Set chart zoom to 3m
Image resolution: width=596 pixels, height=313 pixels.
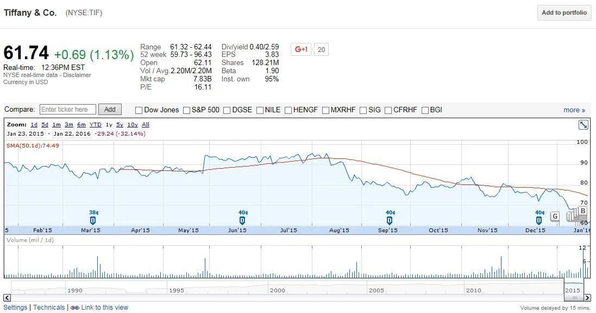pos(69,124)
